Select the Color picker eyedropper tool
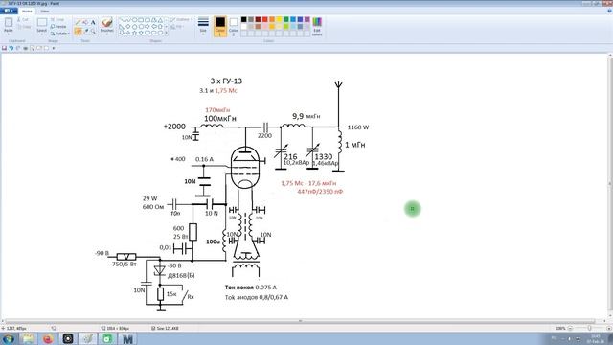This screenshot has height=345, width=613. (85, 32)
